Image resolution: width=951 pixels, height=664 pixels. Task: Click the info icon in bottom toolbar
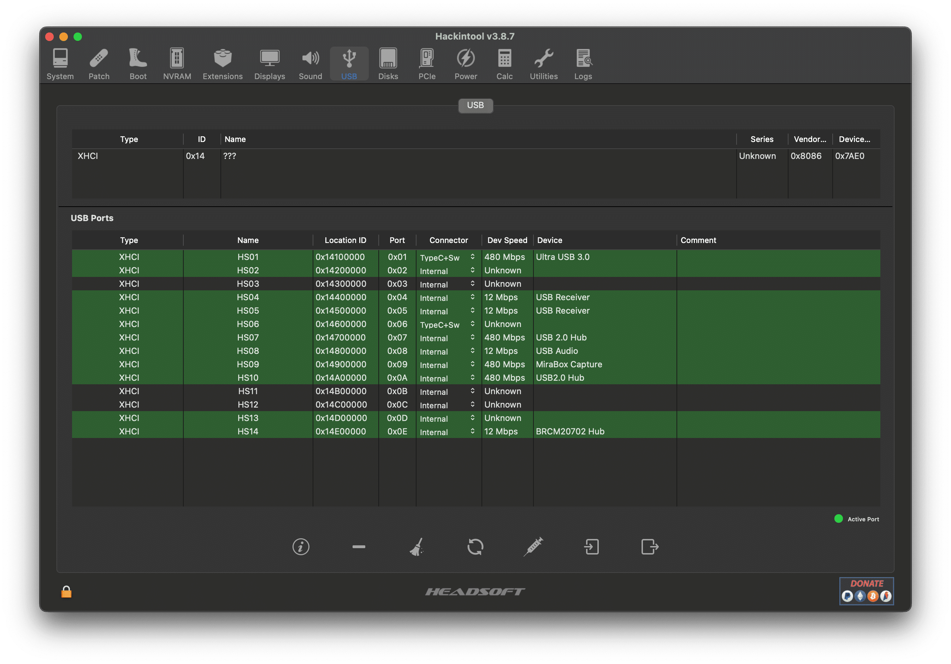point(301,547)
